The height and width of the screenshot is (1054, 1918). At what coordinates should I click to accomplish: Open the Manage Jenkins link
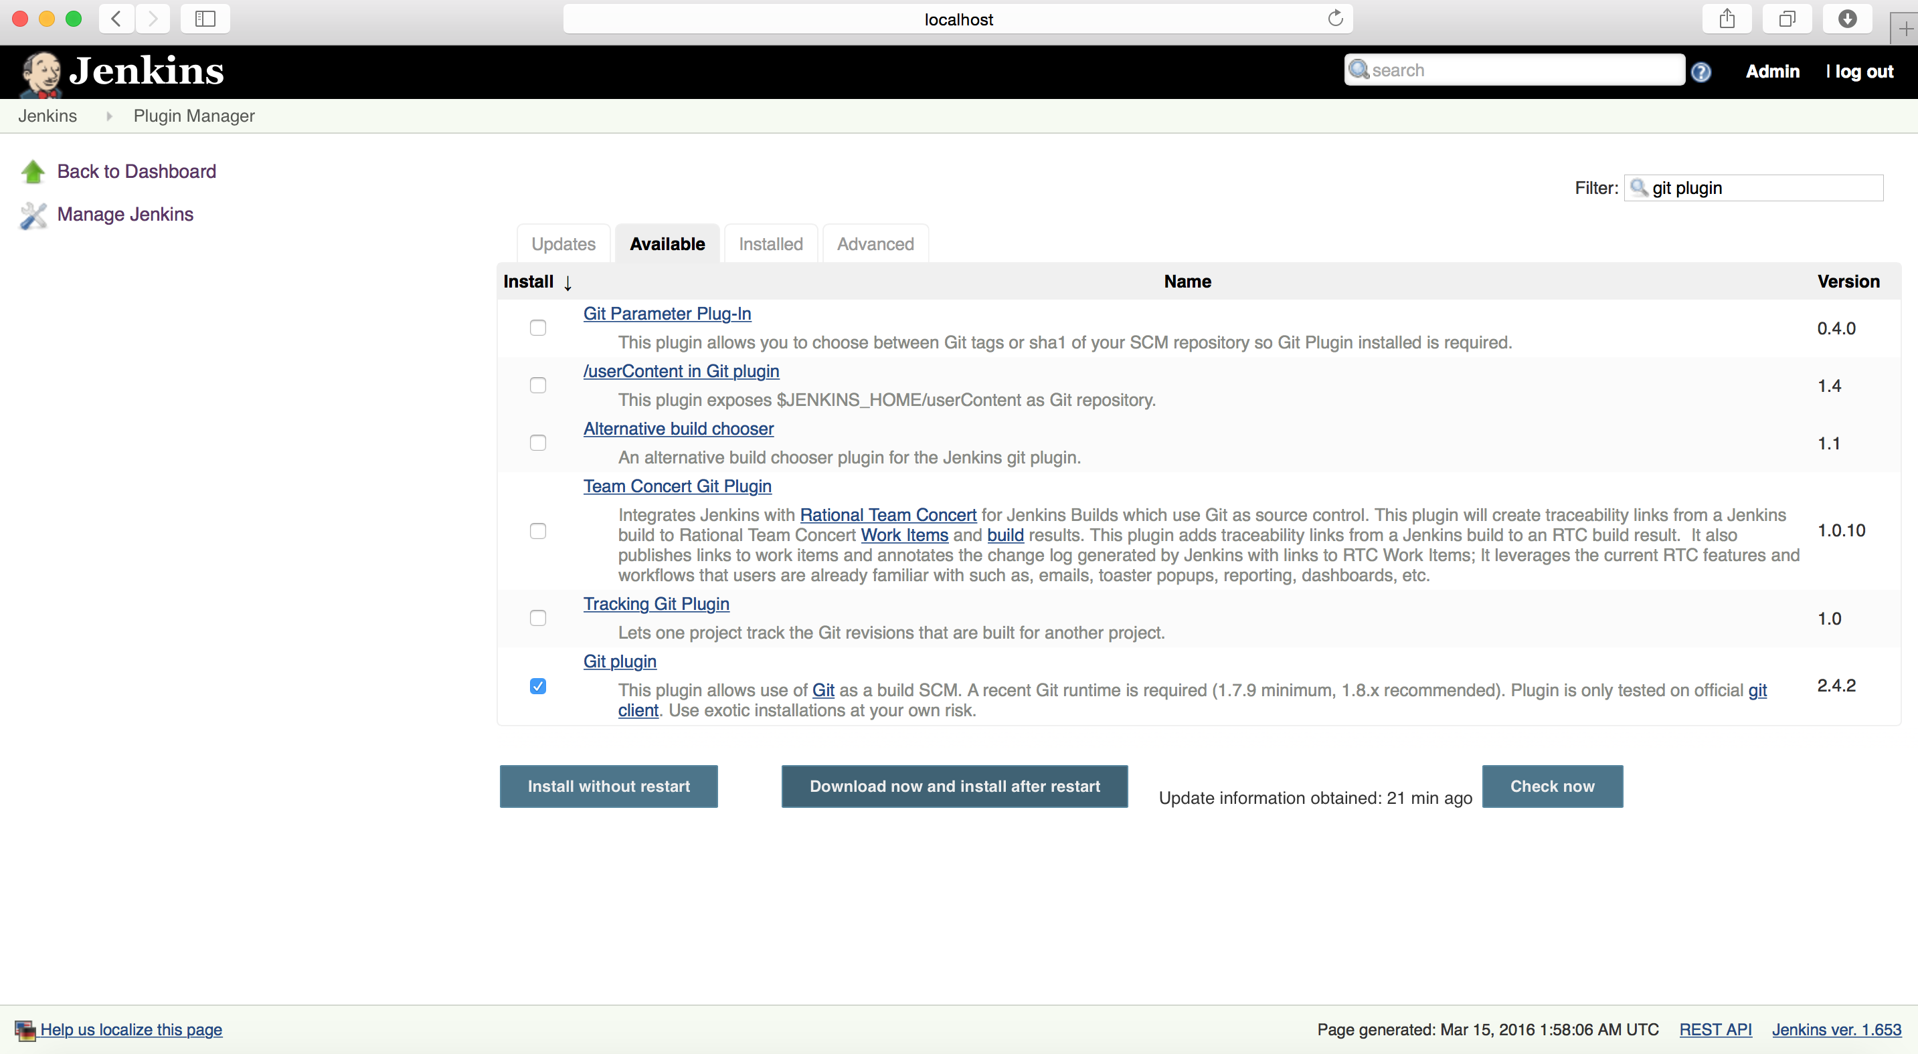(x=125, y=215)
